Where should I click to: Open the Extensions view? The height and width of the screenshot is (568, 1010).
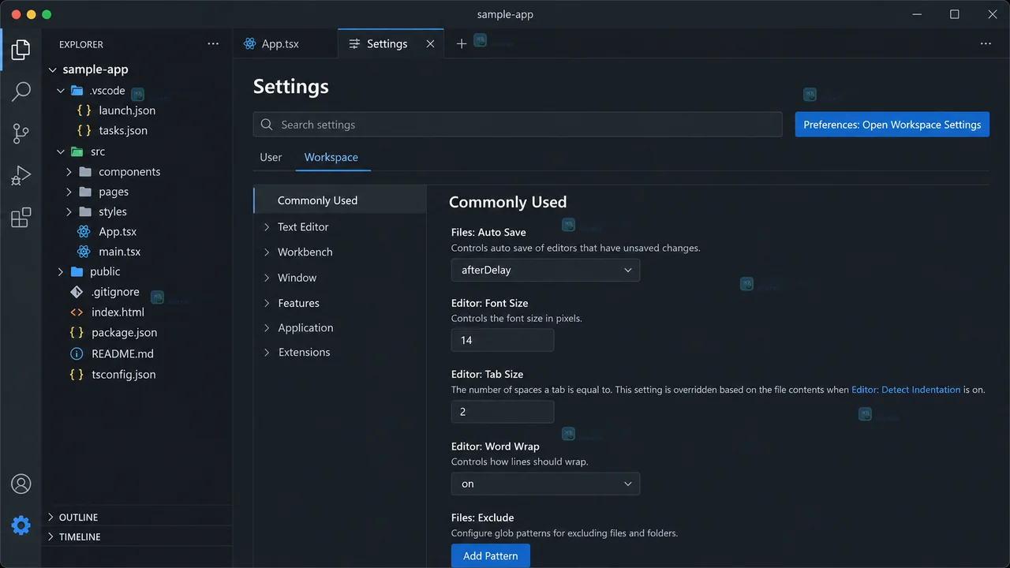click(21, 217)
